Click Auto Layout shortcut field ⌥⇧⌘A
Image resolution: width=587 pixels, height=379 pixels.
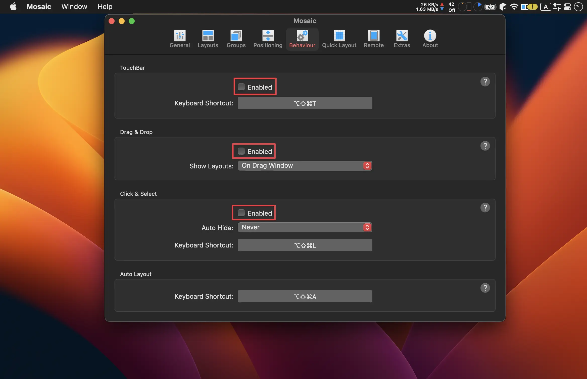pos(305,296)
